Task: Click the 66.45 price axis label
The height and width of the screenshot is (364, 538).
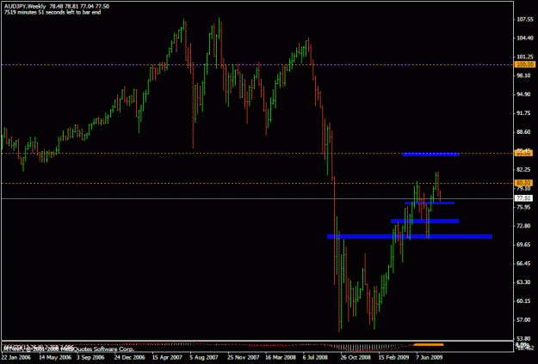Action: click(x=525, y=264)
